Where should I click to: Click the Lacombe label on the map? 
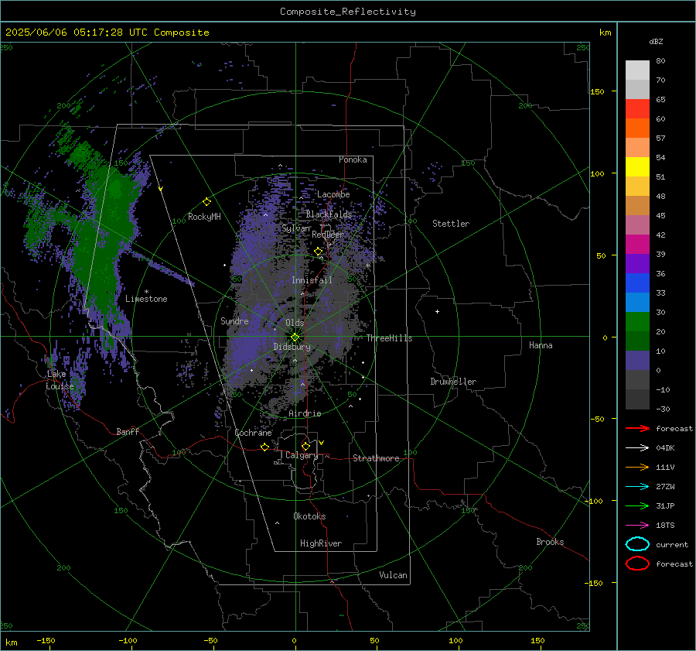click(x=333, y=194)
